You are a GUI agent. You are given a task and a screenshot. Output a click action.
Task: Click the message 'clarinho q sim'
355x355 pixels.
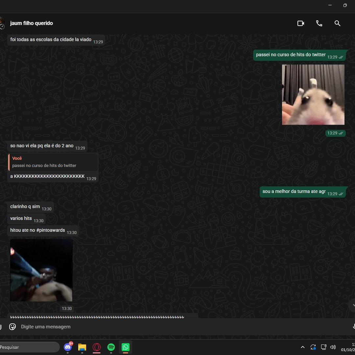coord(31,207)
